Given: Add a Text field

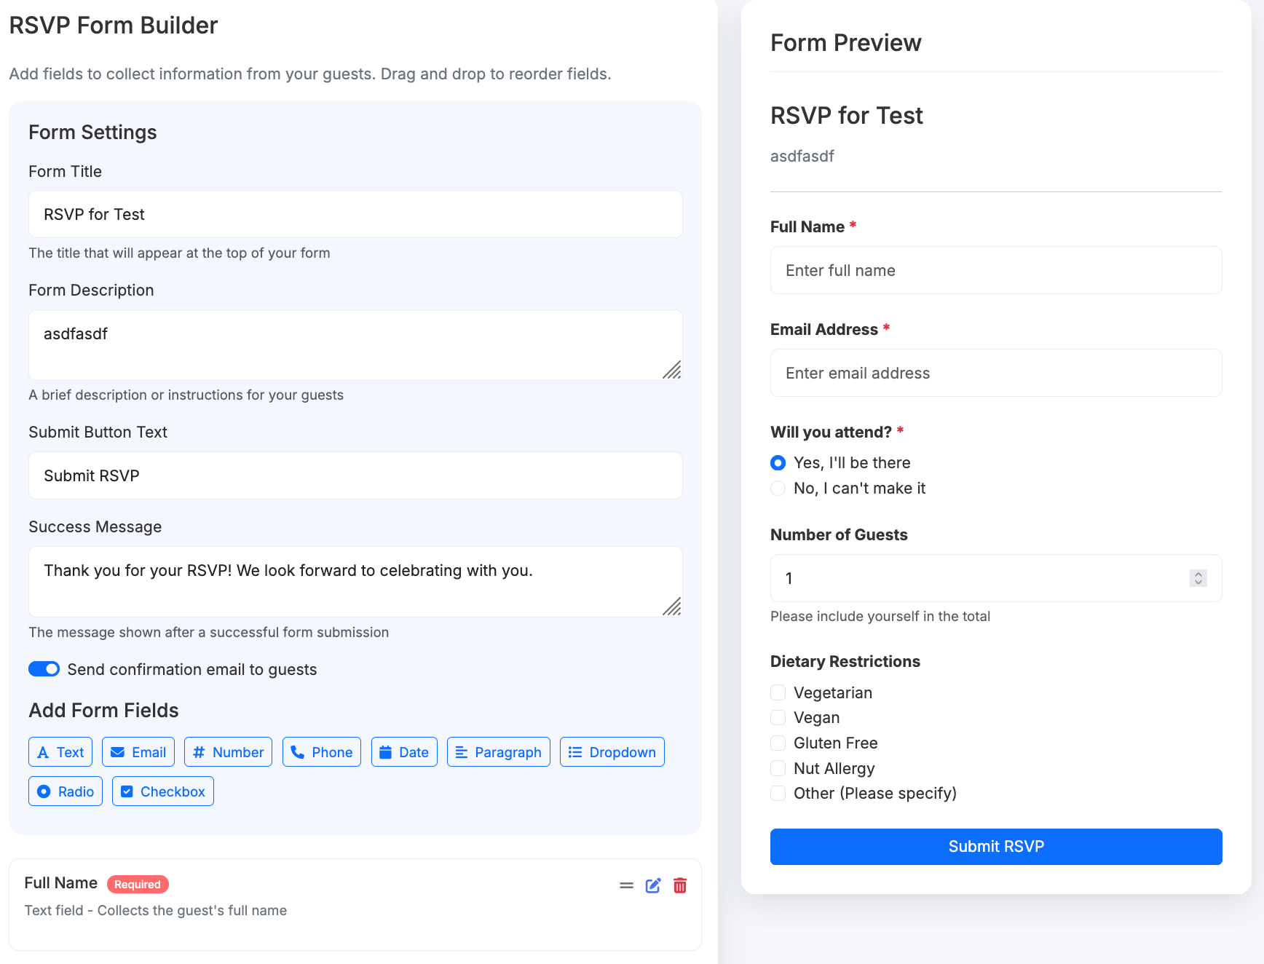Looking at the screenshot, I should 60,752.
